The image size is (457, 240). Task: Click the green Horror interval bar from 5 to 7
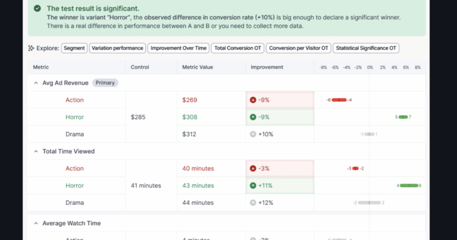pos(403,117)
